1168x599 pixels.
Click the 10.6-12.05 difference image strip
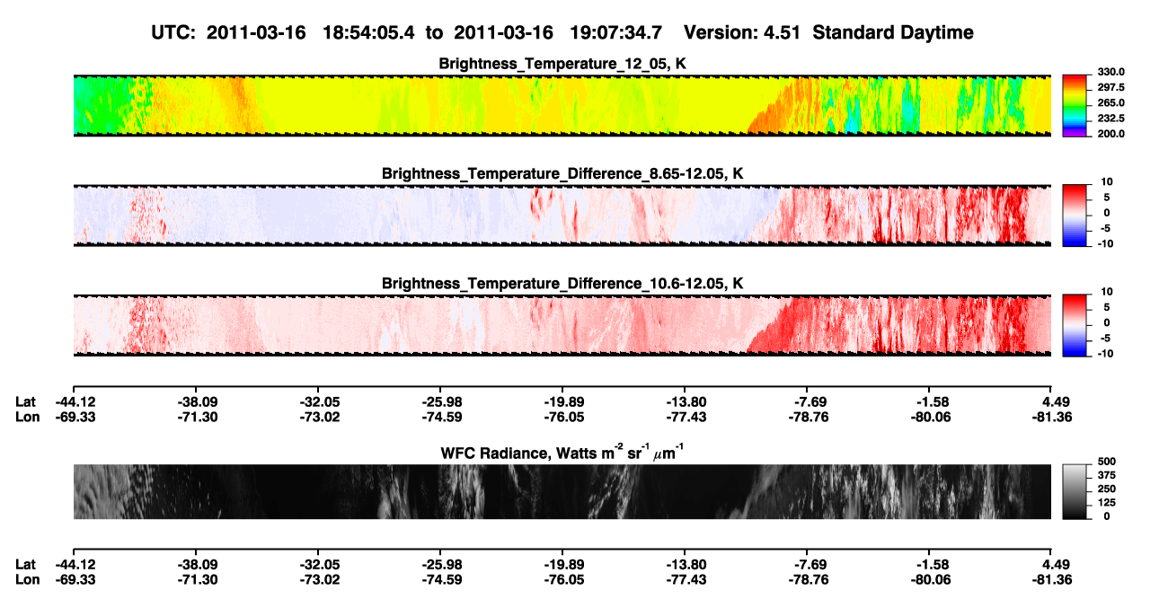click(x=562, y=325)
